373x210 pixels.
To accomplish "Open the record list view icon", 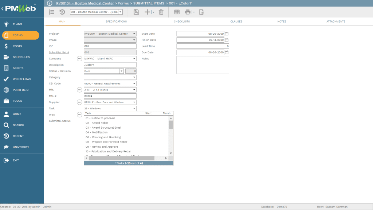I will pyautogui.click(x=52, y=12).
